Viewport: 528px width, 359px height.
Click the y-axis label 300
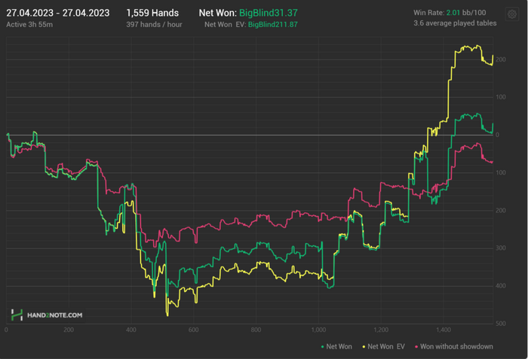click(x=501, y=248)
